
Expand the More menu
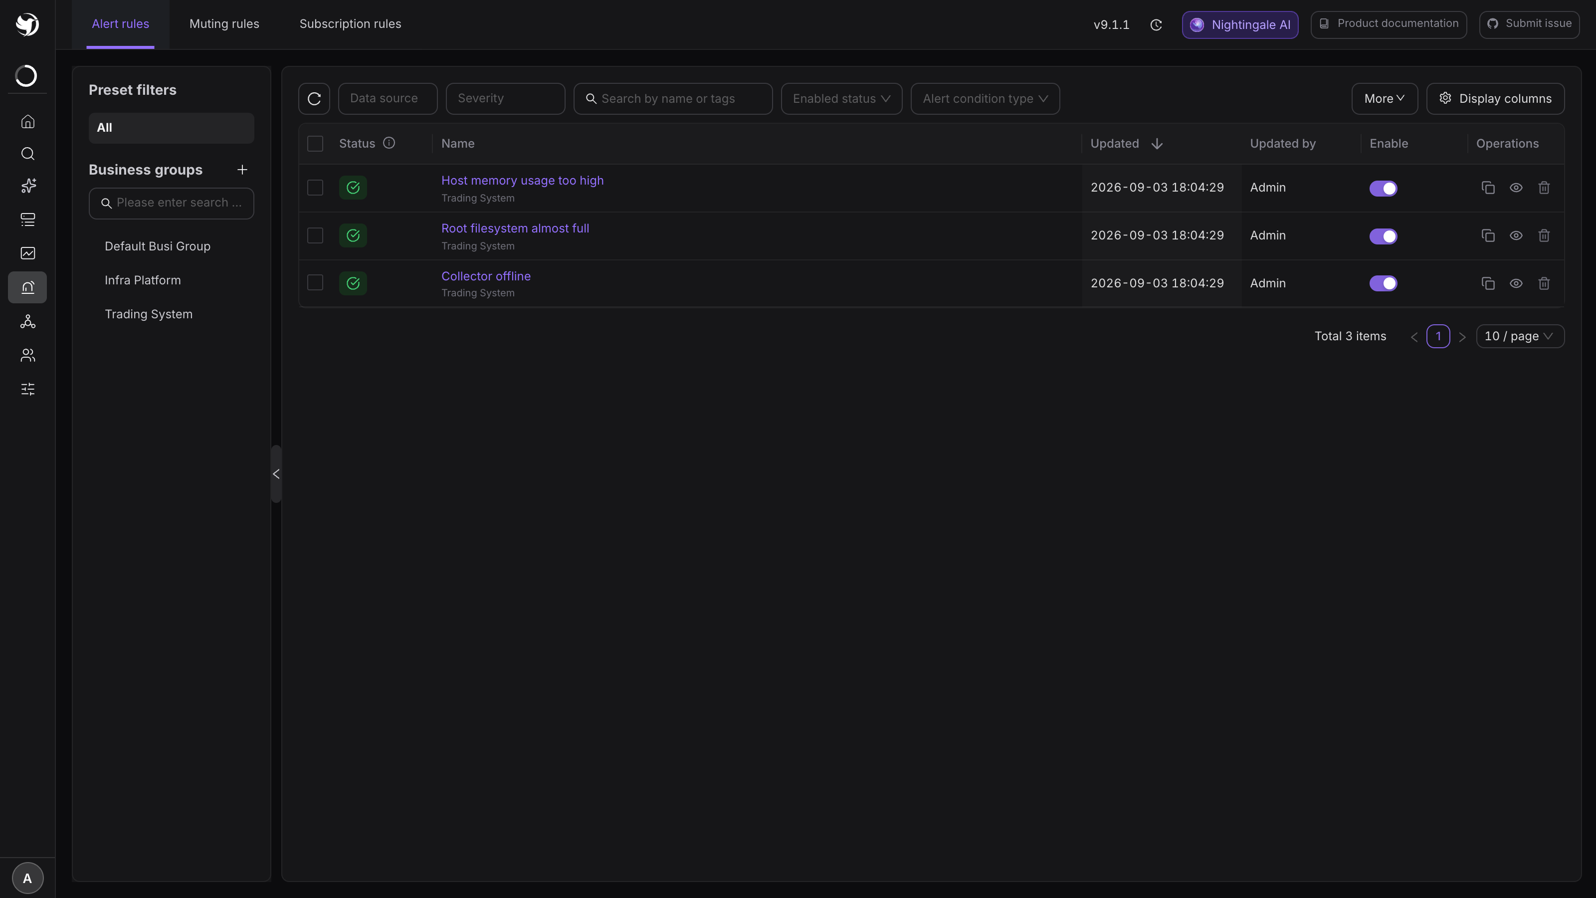[x=1385, y=99]
